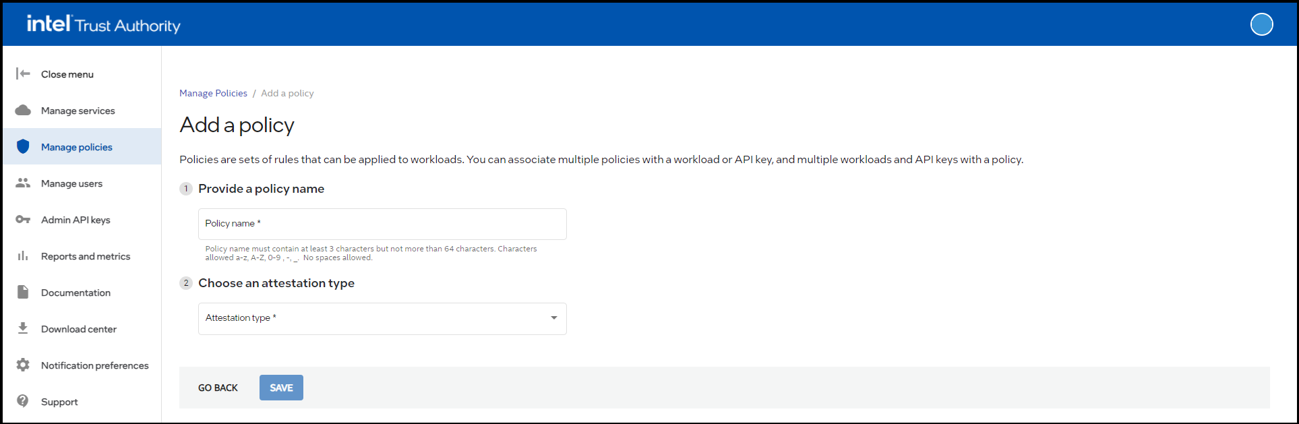Click the download icon for Download center
The image size is (1299, 424).
(23, 328)
